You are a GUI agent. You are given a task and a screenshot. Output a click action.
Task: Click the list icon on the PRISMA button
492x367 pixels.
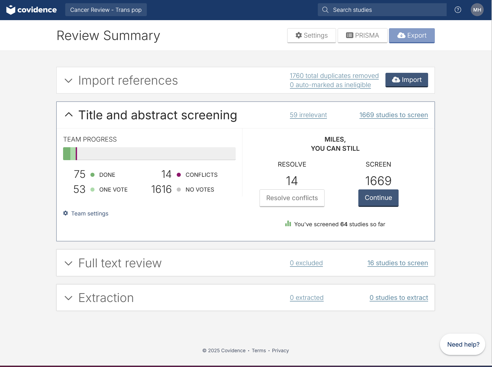pyautogui.click(x=349, y=35)
